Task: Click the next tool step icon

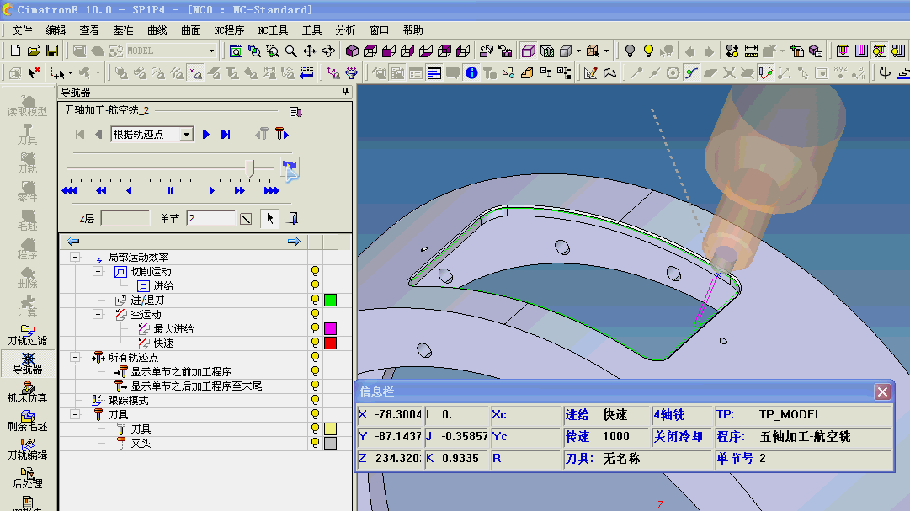Action: pyautogui.click(x=282, y=134)
